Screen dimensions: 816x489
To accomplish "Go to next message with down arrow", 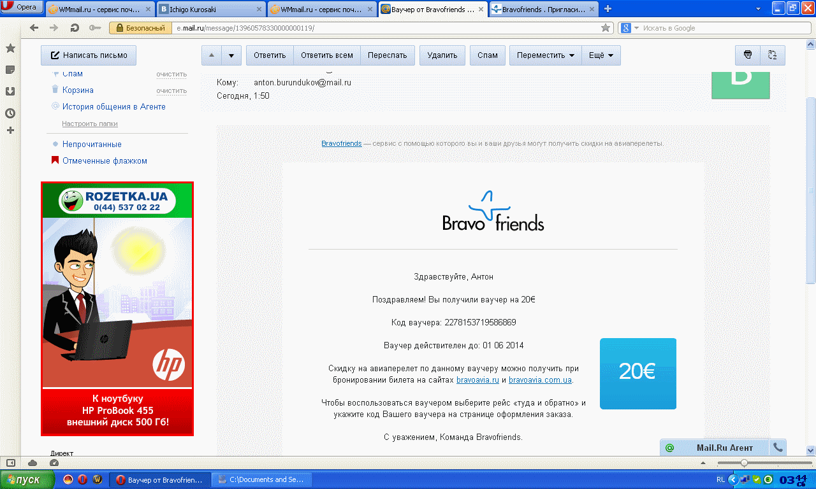I will point(231,55).
